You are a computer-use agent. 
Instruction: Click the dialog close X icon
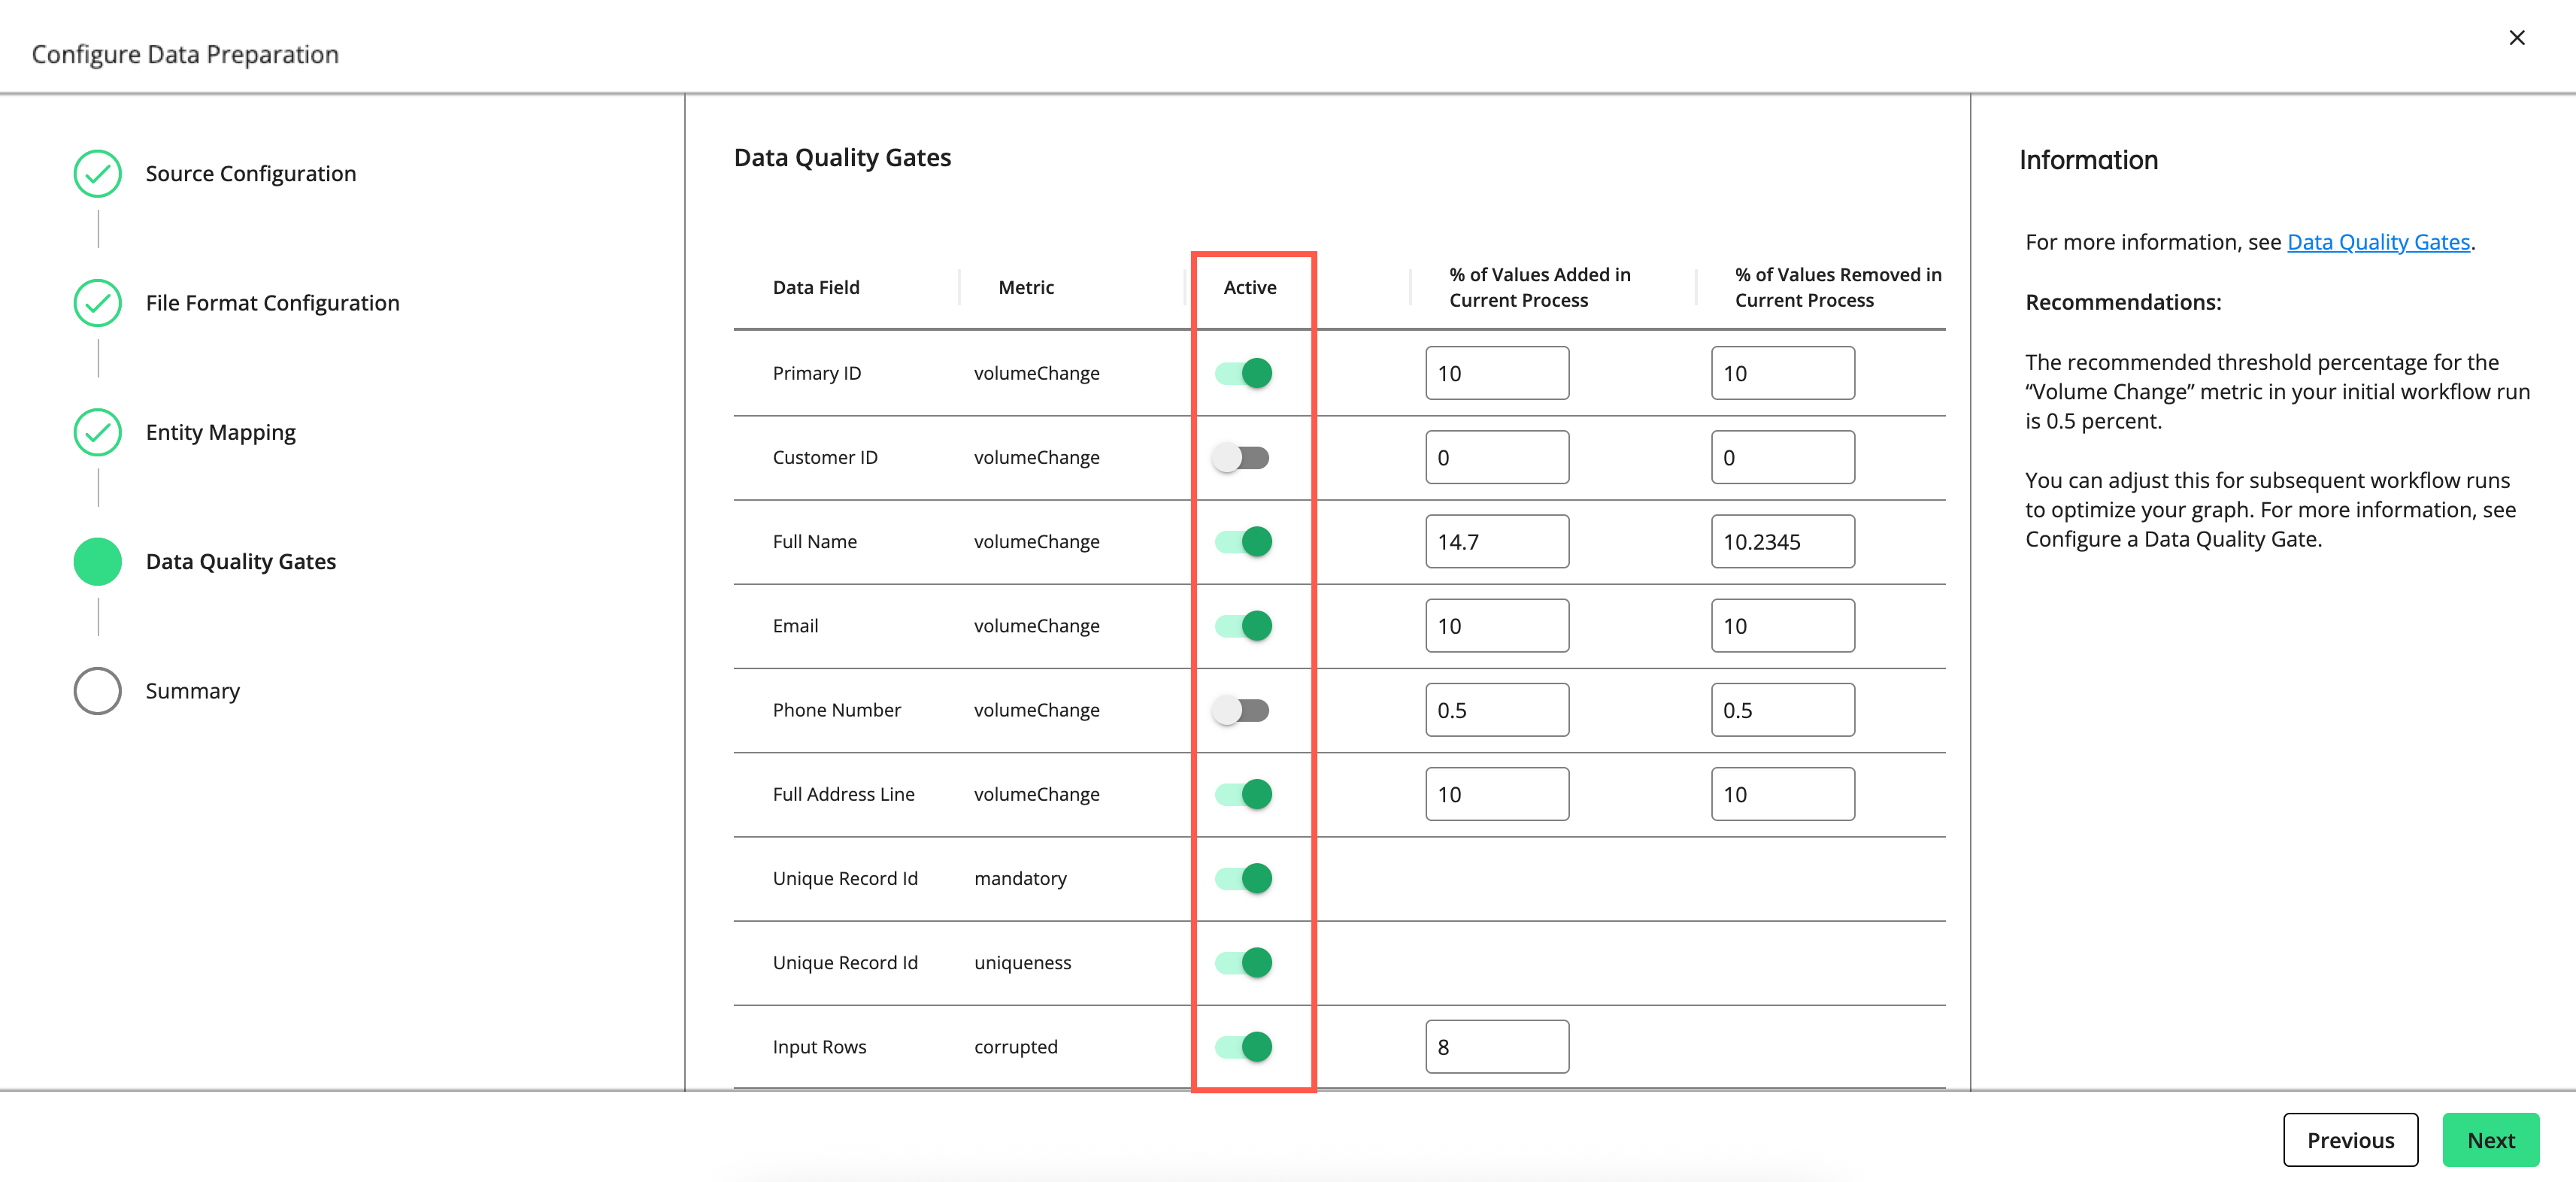pyautogui.click(x=2517, y=37)
